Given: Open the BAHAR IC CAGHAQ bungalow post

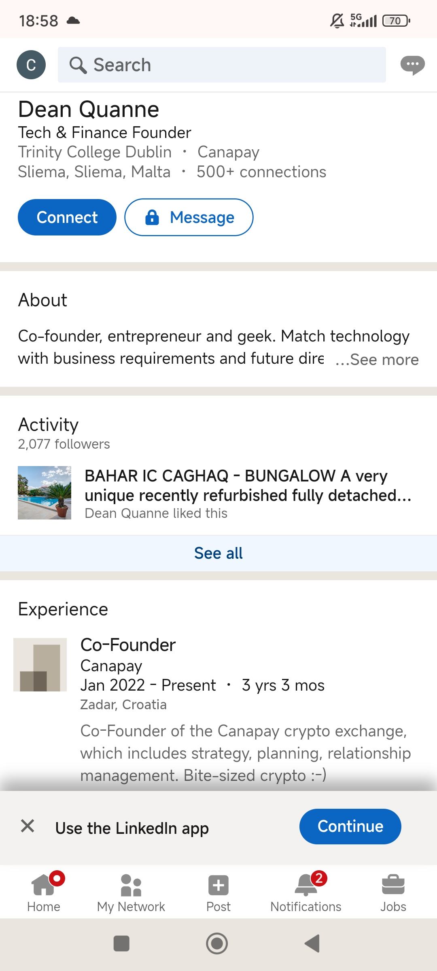Looking at the screenshot, I should pos(248,485).
